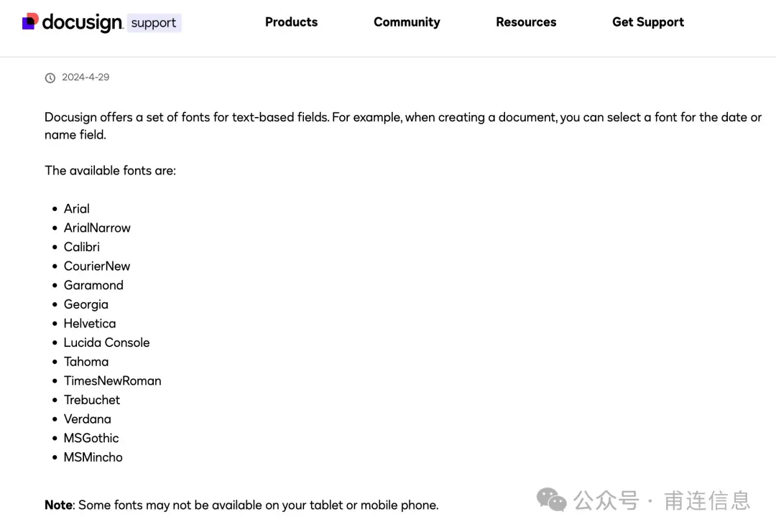Open the Resources menu
Viewport: 776px width, 532px height.
[x=526, y=22]
